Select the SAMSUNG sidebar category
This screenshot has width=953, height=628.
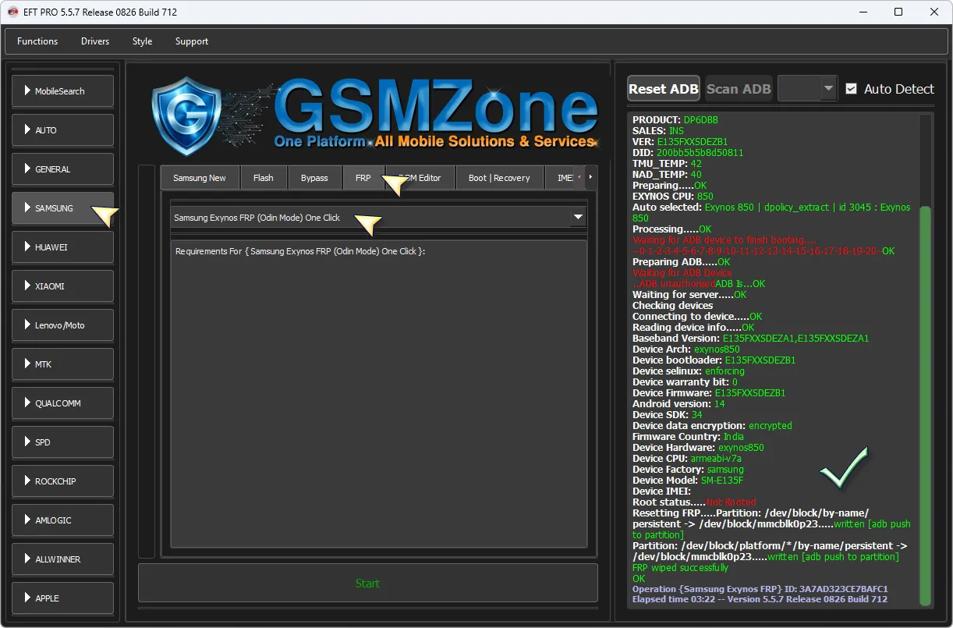click(62, 208)
